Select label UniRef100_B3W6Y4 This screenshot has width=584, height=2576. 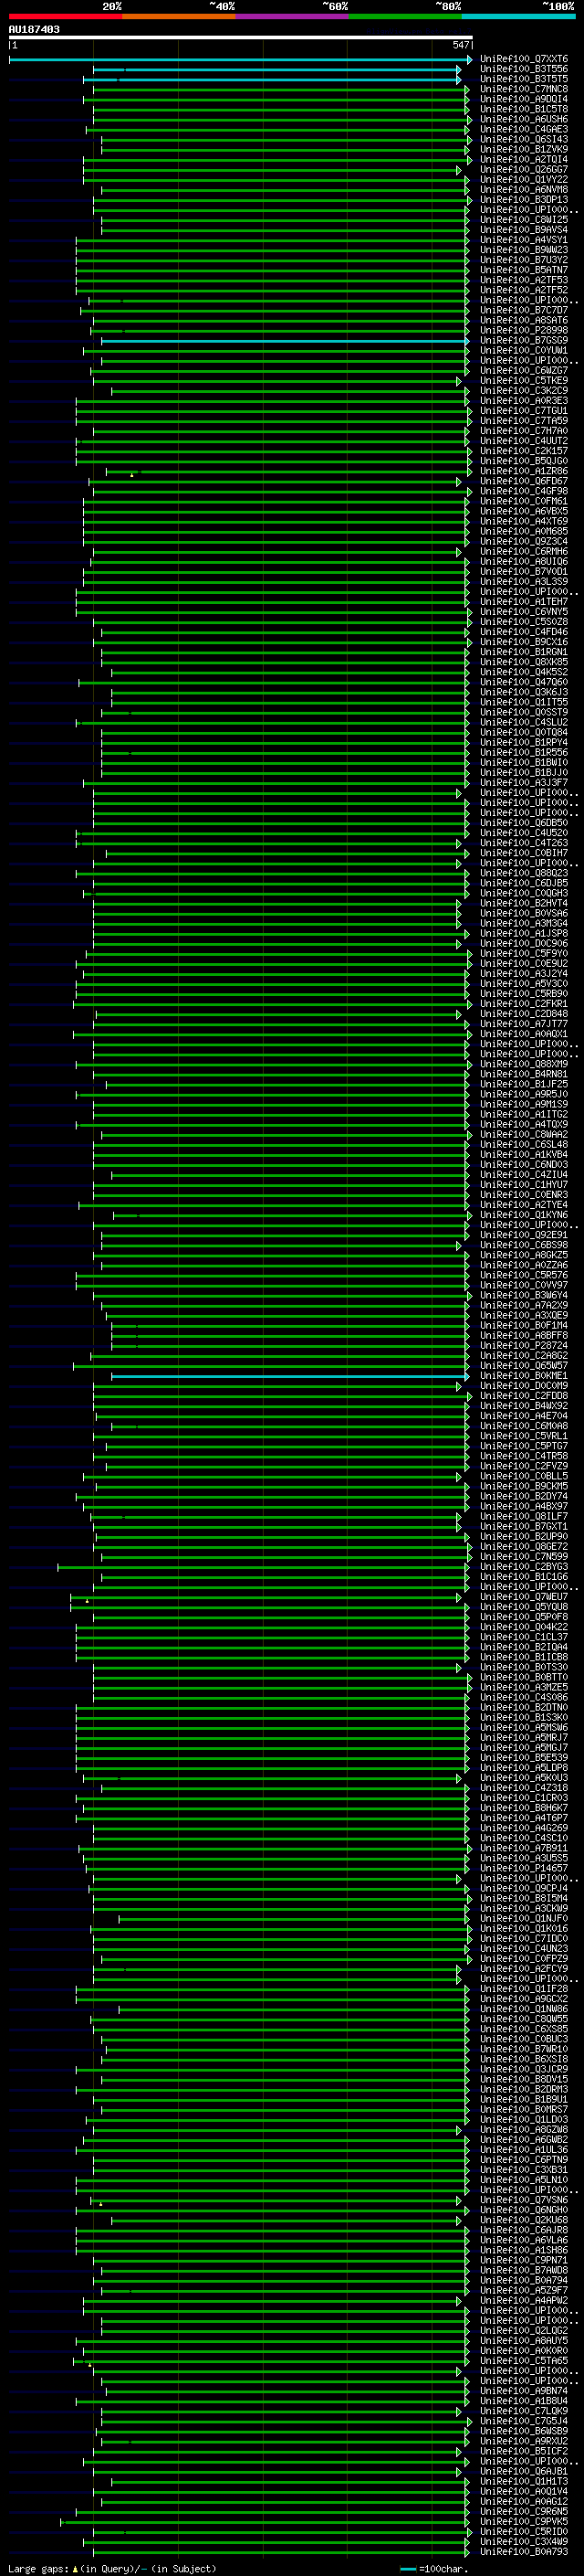pyautogui.click(x=524, y=1295)
